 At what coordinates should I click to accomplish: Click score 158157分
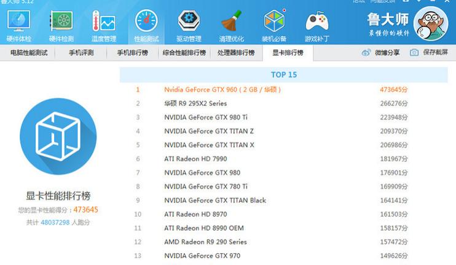394,228
